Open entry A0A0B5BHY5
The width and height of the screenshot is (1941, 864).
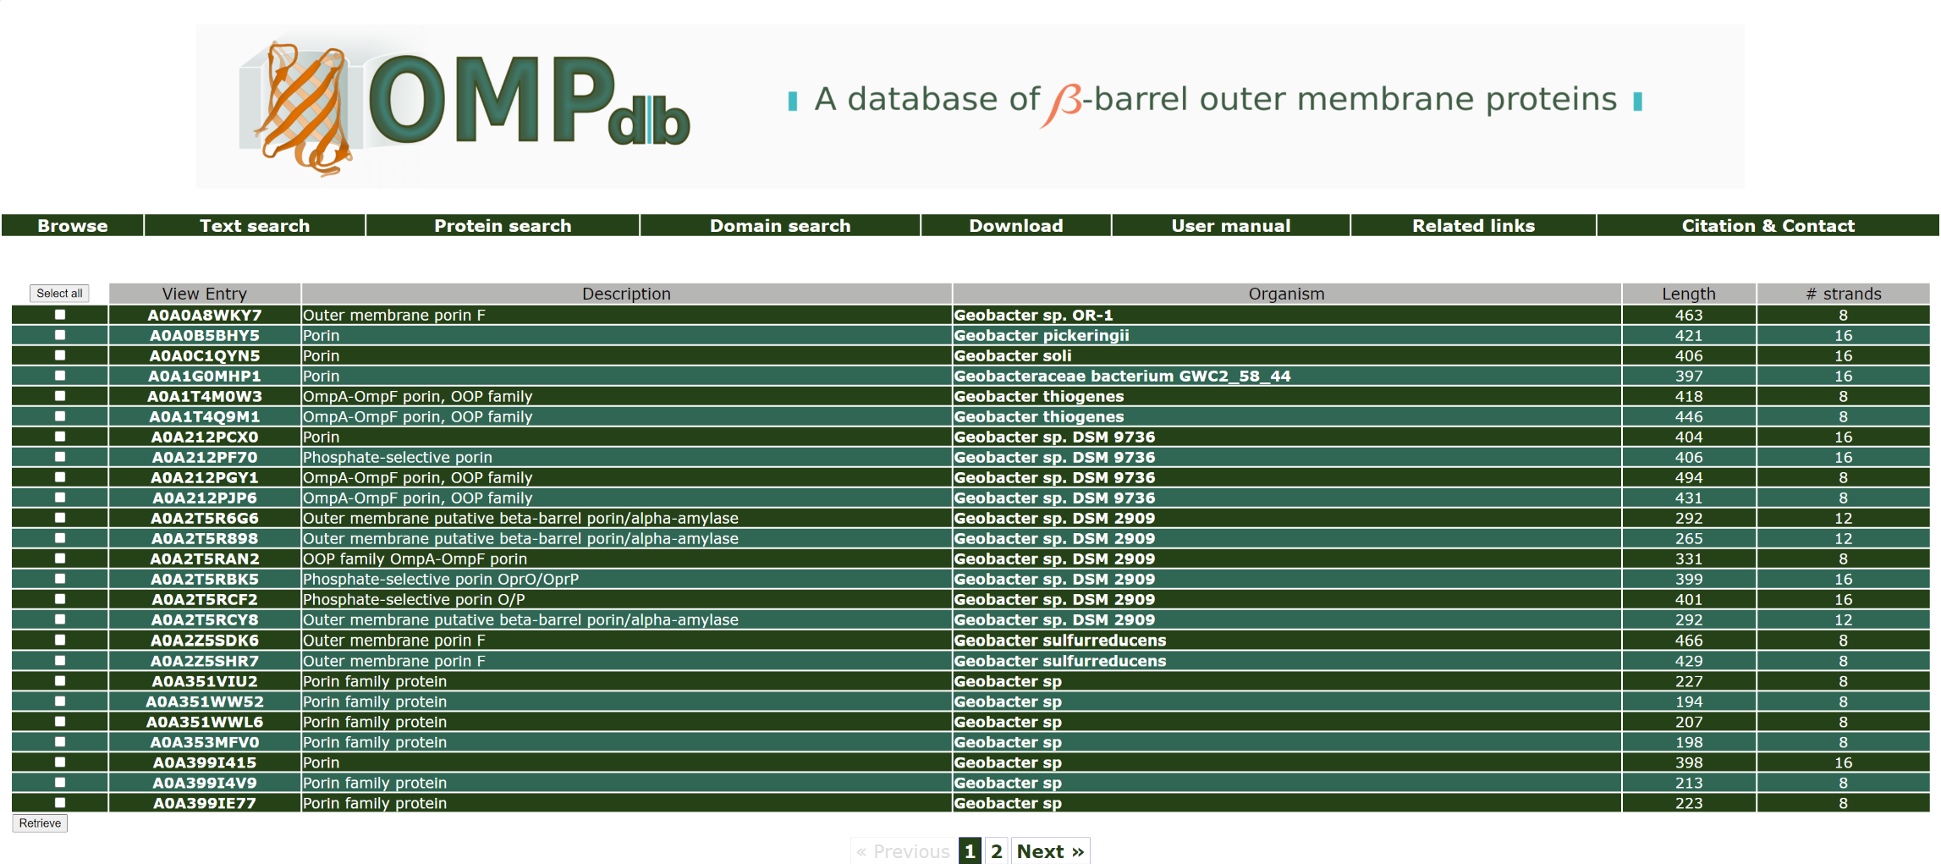(x=205, y=335)
